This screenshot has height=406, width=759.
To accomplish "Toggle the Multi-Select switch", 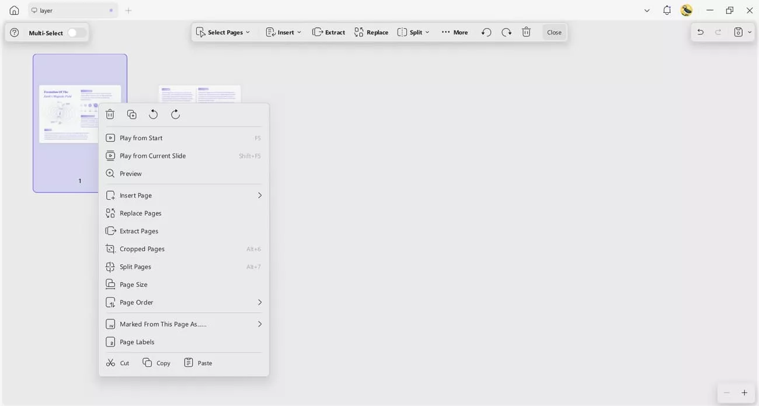I will click(76, 33).
